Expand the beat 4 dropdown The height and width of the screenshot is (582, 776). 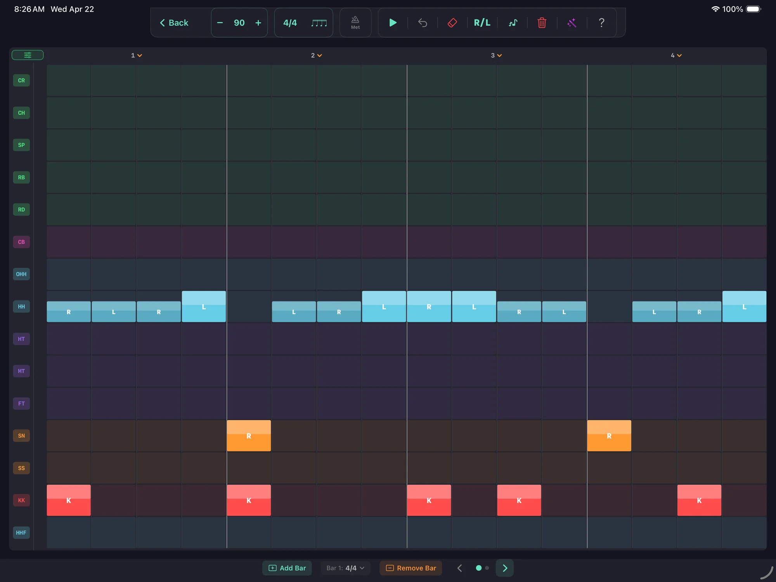[x=676, y=55]
